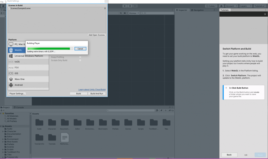This screenshot has height=159, width=268.
Task: Open the Collab dropdown
Action: pyautogui.click(x=211, y=6)
